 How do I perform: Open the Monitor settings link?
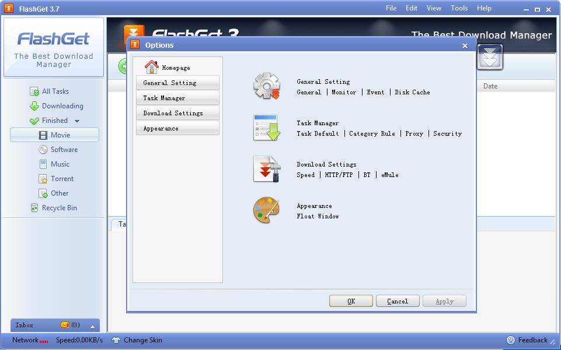(x=344, y=92)
